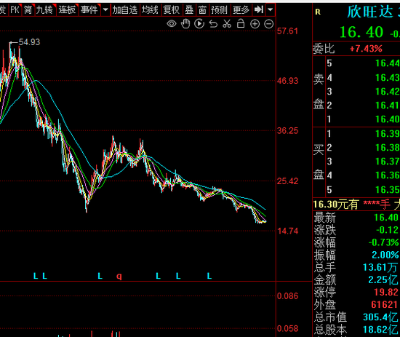This screenshot has width=400, height=337.
Task: Toggle 均线 moving averages
Action: (150, 10)
